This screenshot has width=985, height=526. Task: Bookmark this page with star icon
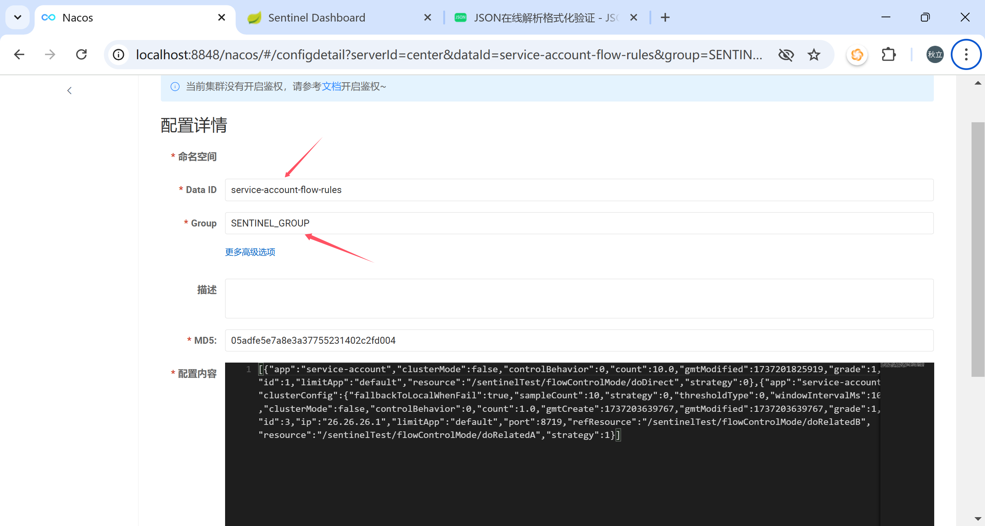(x=814, y=55)
